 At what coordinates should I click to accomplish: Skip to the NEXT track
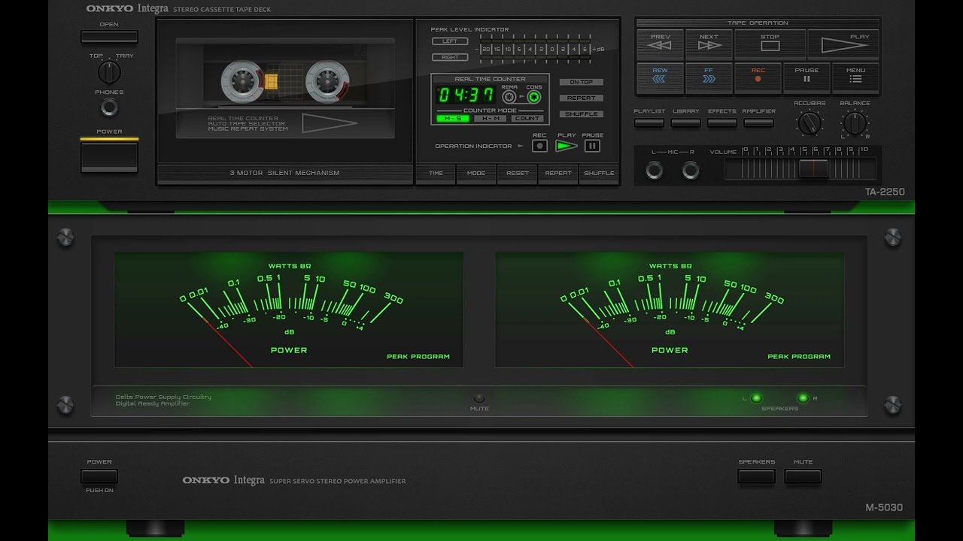709,45
